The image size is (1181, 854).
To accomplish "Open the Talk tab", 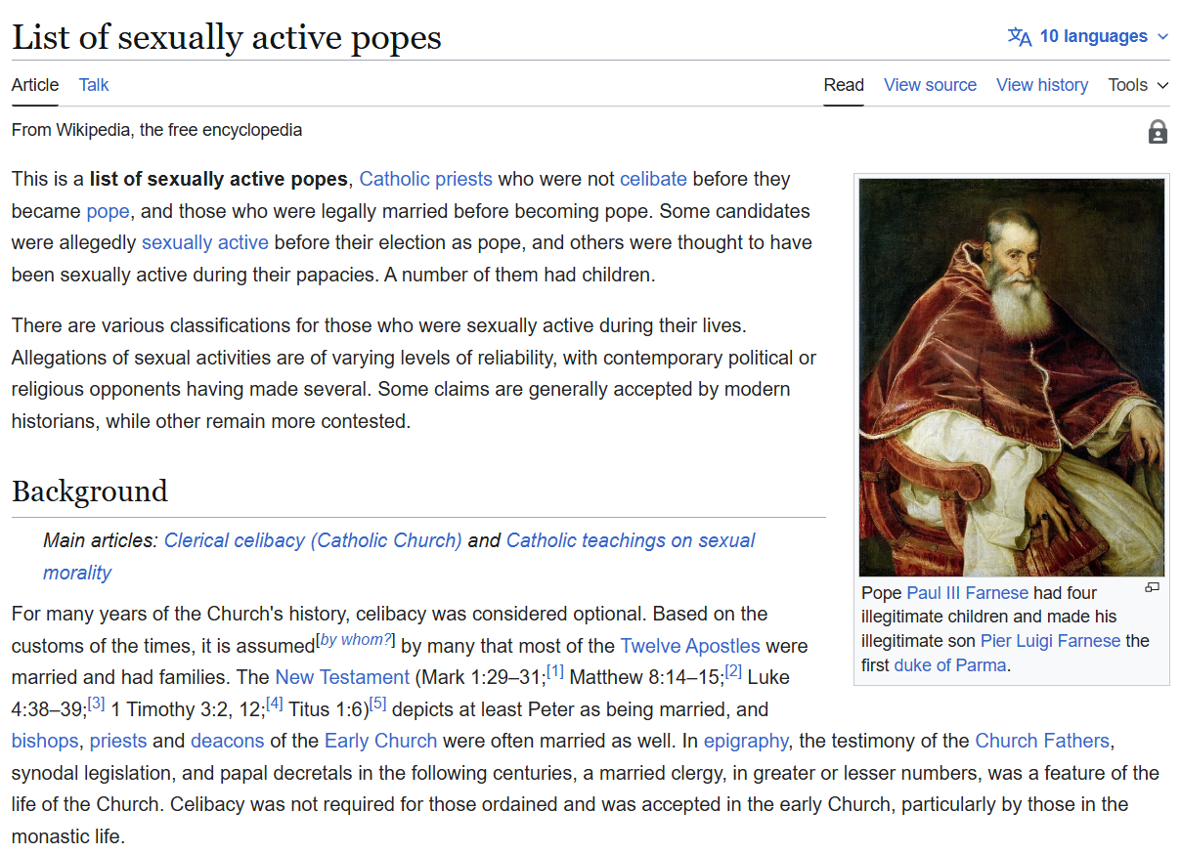I will point(94,85).
